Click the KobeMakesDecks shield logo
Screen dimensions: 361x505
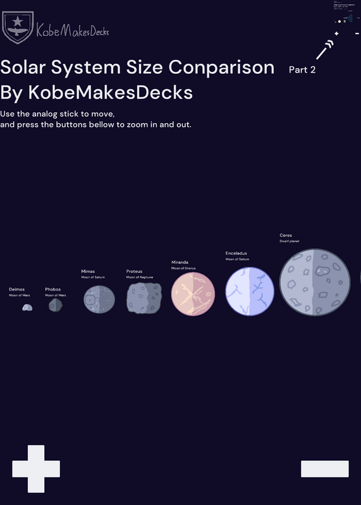pyautogui.click(x=18, y=27)
